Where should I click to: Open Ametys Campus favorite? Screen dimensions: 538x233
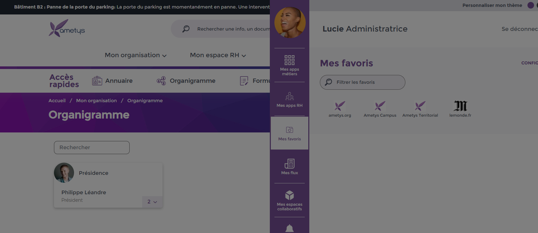380,109
